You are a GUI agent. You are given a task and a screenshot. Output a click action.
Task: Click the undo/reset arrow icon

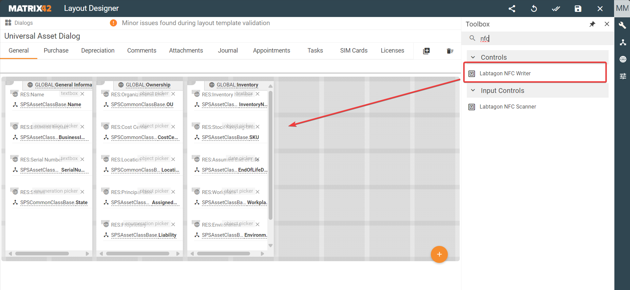click(x=534, y=9)
